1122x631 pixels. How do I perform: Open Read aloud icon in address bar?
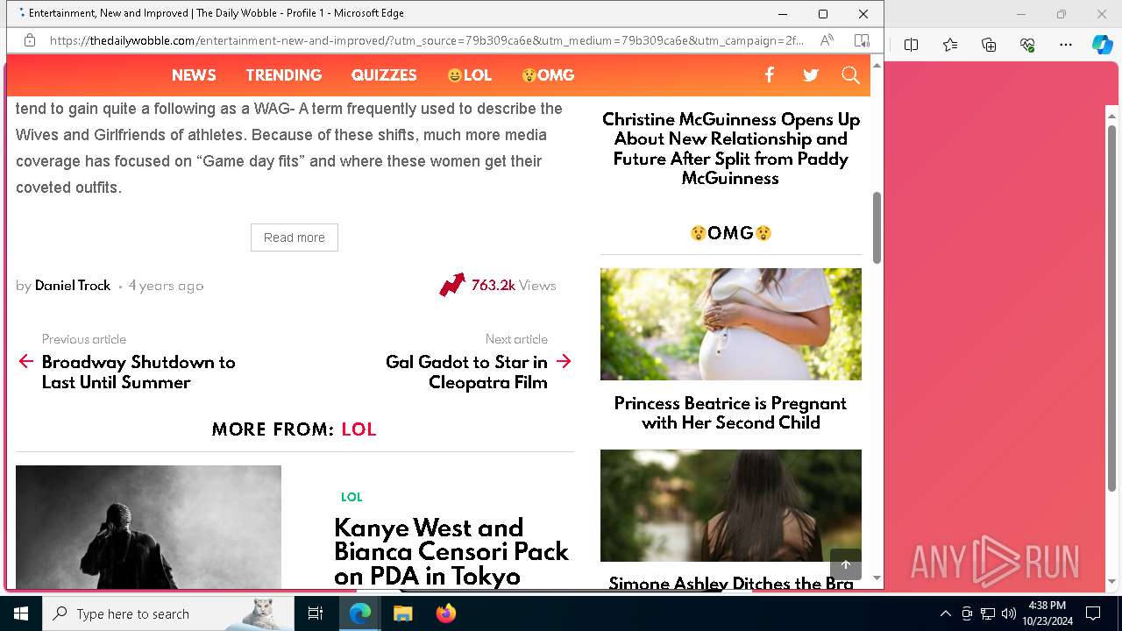point(827,40)
